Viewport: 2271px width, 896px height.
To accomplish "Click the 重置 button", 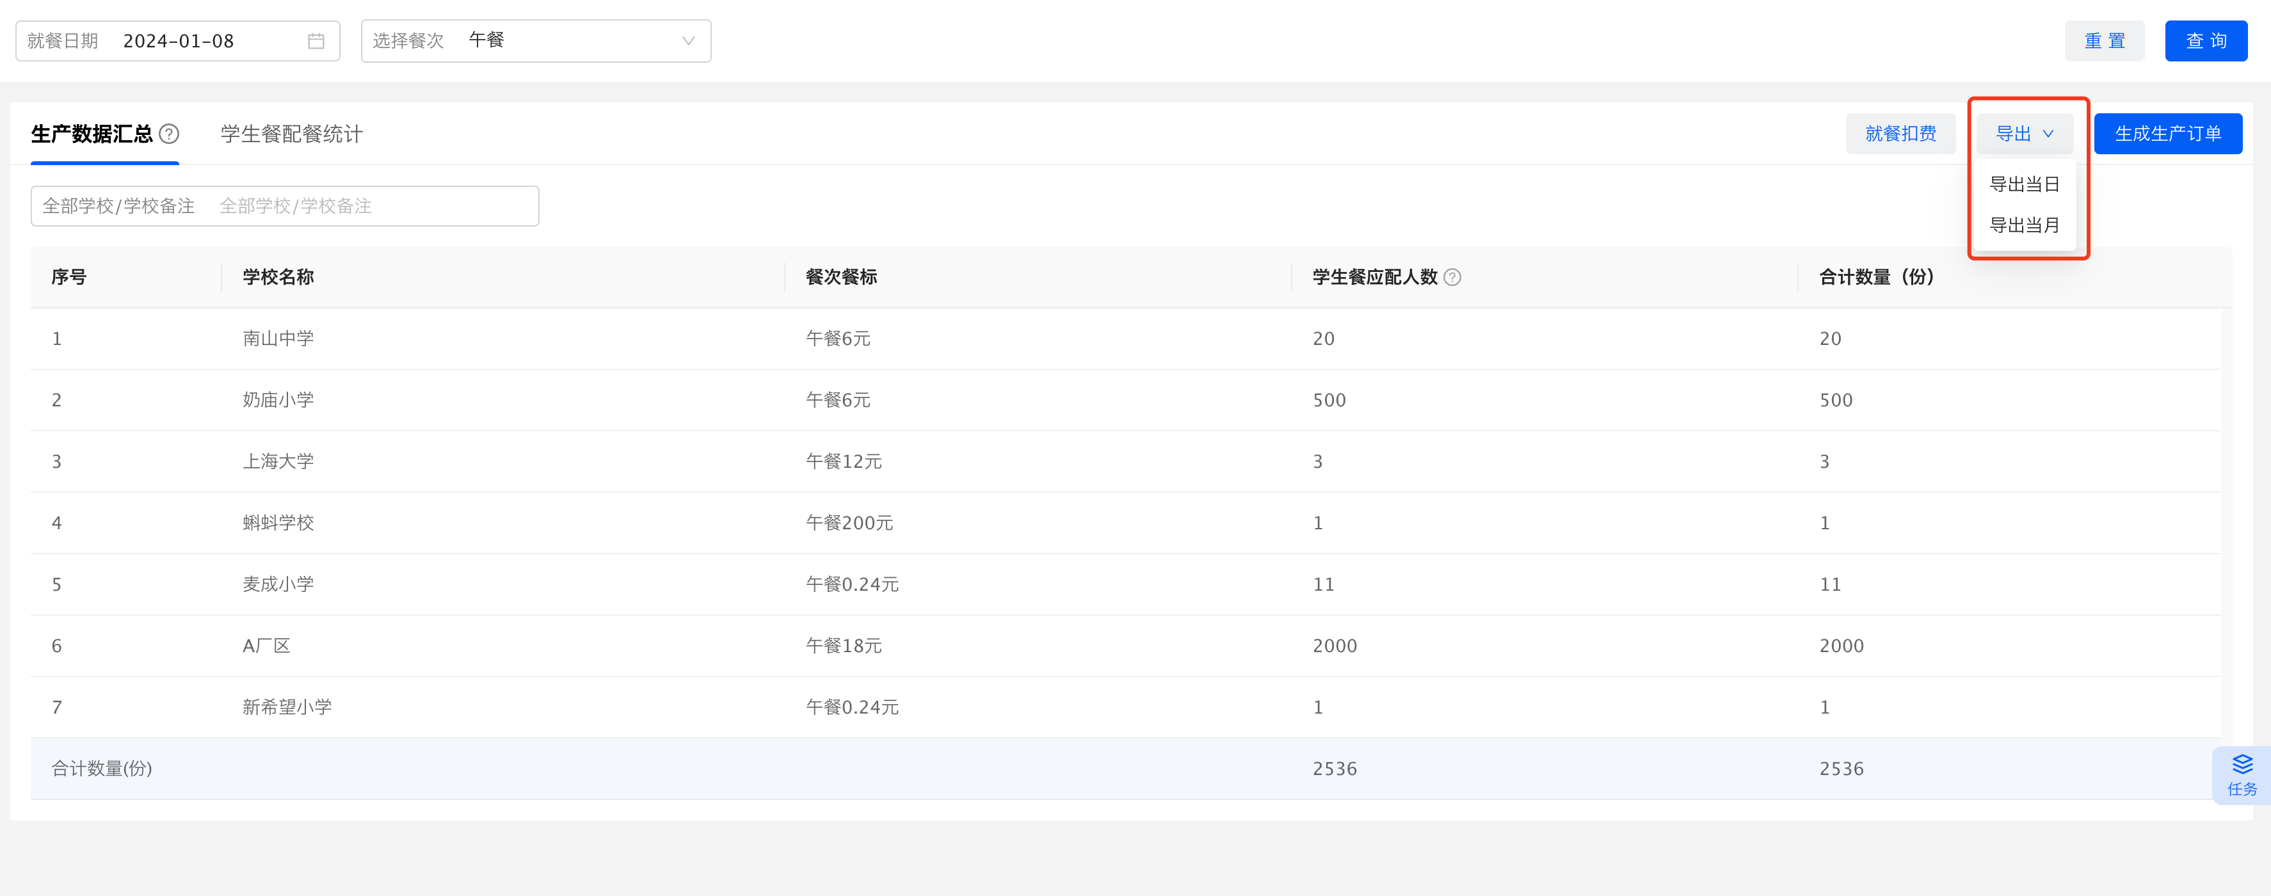I will (x=2105, y=42).
